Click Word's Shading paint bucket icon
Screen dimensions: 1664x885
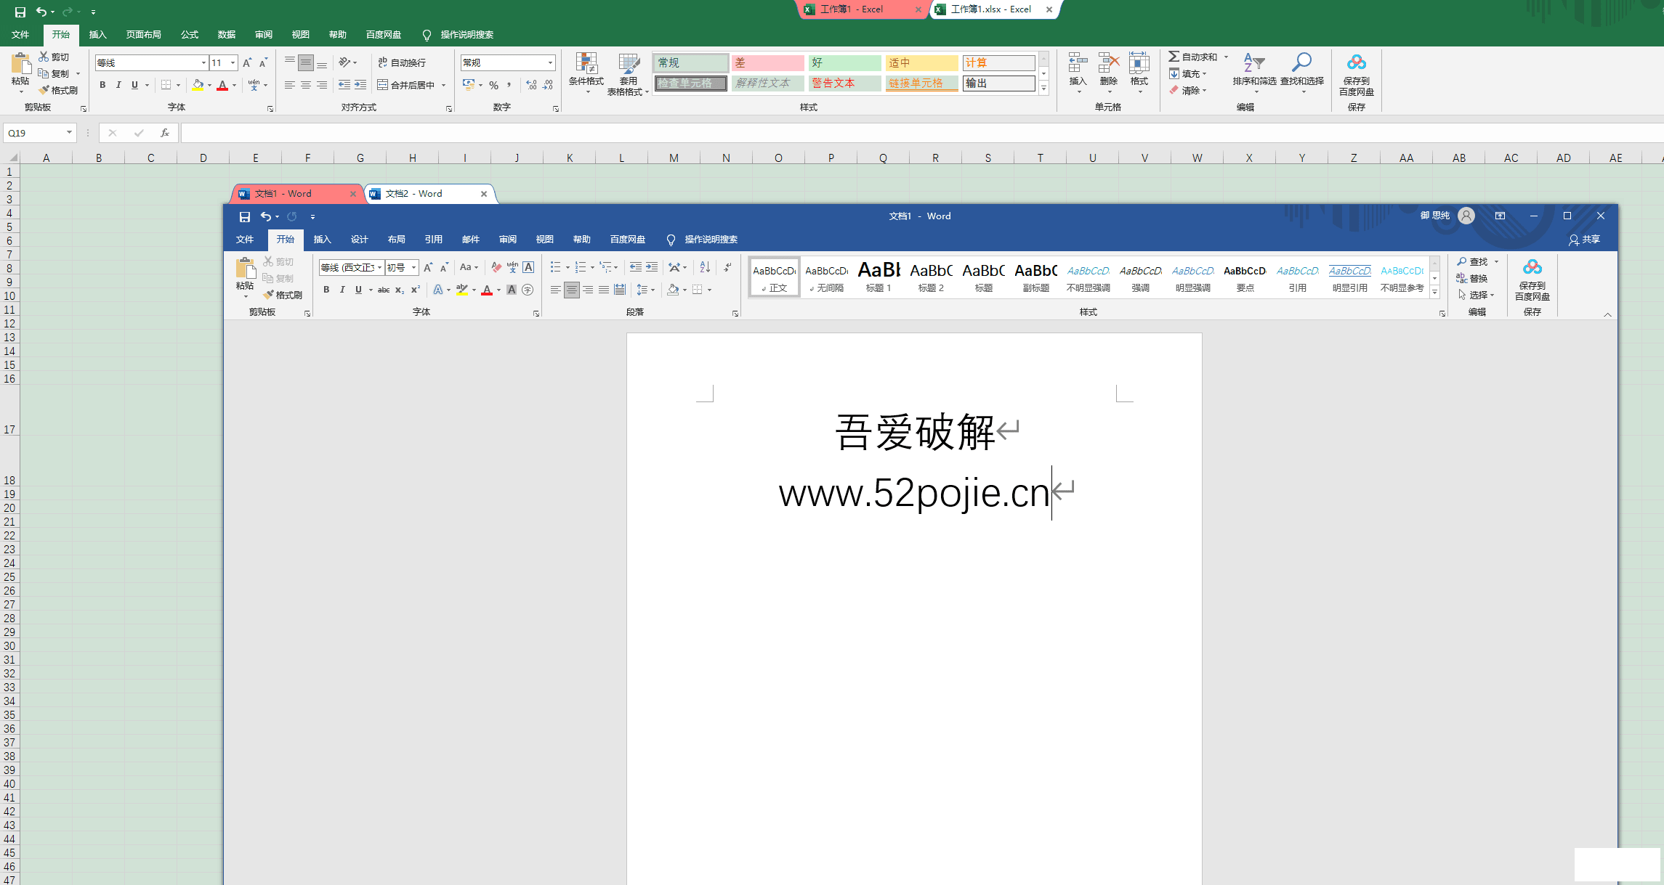[673, 290]
